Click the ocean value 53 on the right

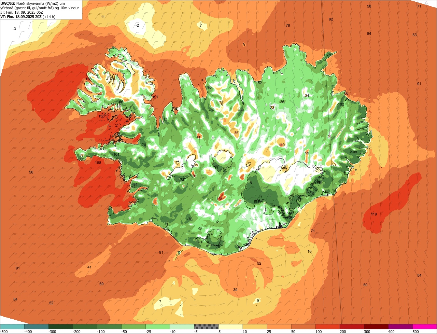tap(414, 35)
